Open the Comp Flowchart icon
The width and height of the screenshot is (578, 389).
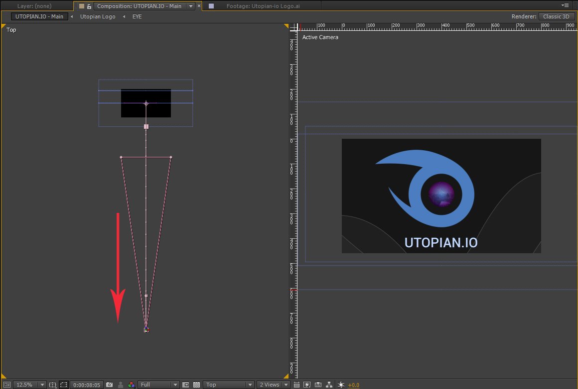coord(329,385)
